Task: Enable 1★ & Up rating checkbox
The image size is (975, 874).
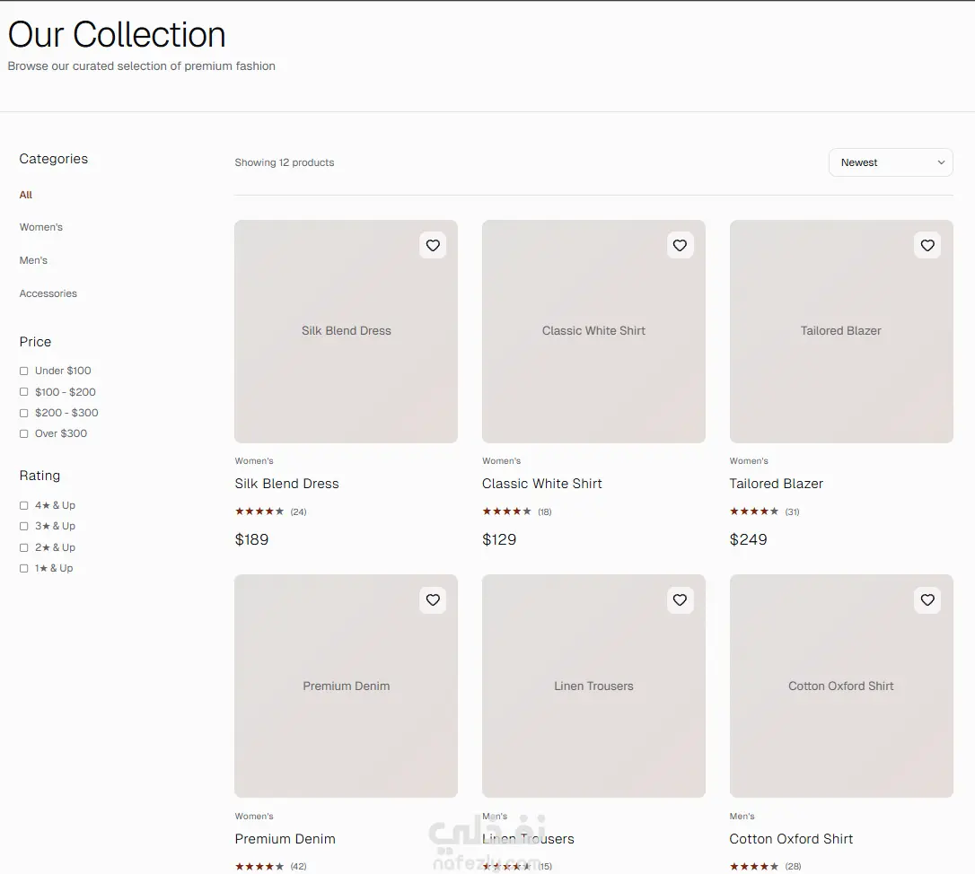Action: pos(23,568)
